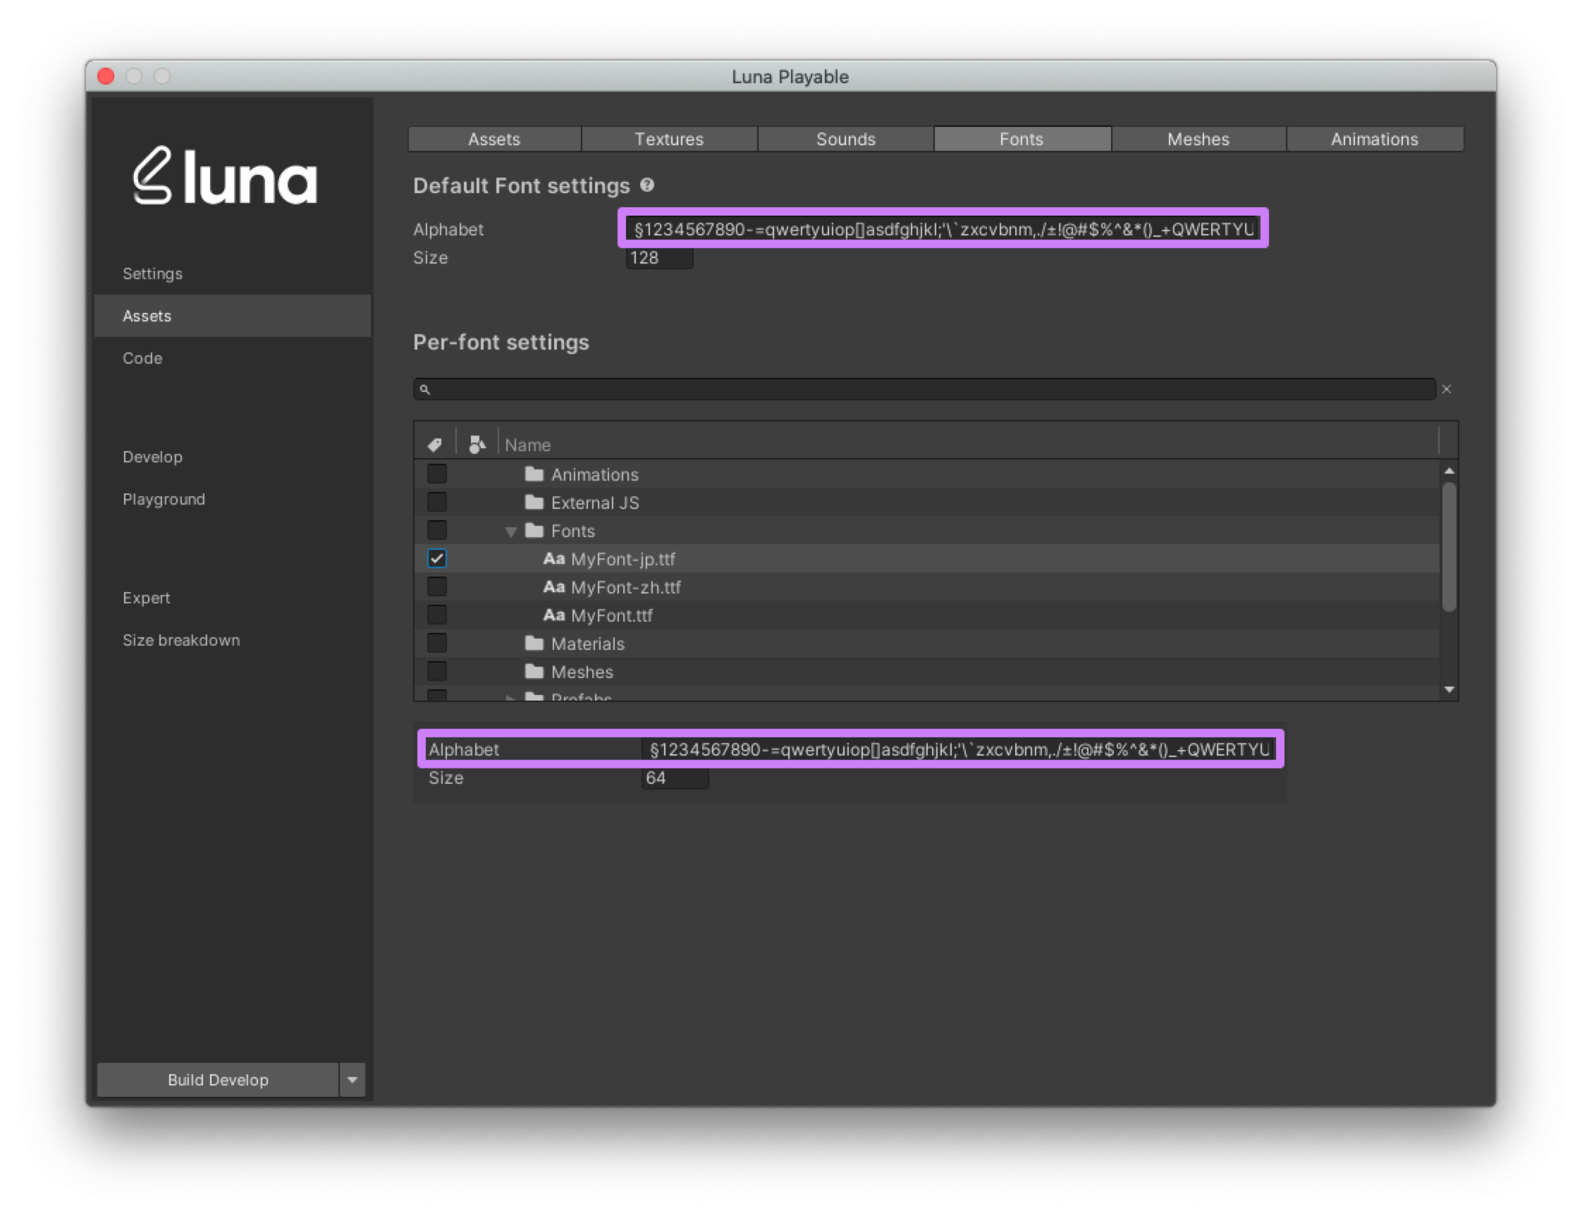
Task: Open the Build Develop dropdown arrow
Action: point(352,1079)
